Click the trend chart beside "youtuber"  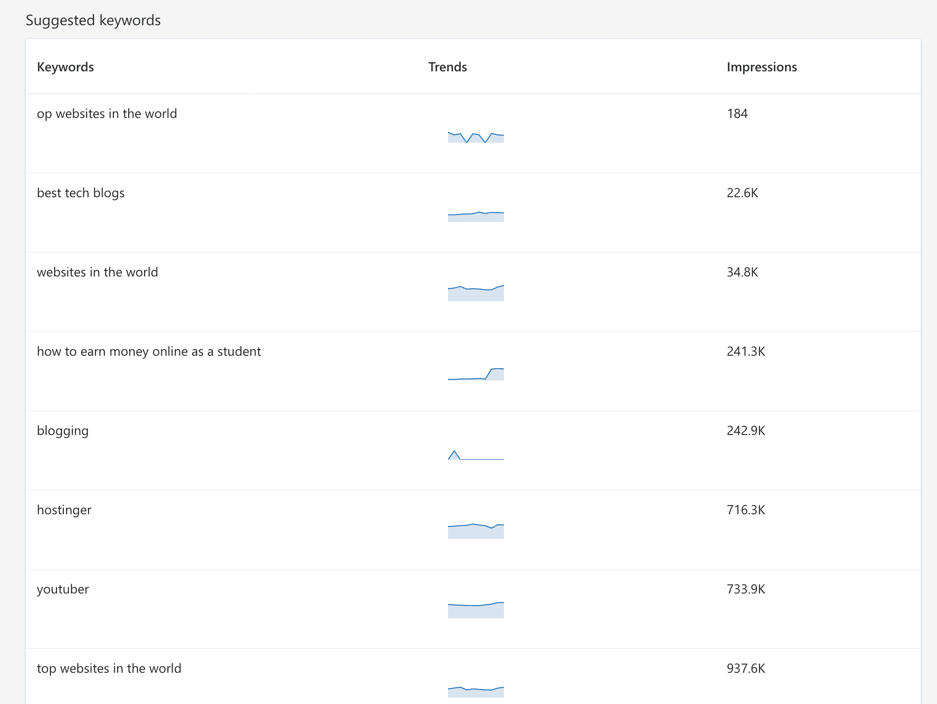tap(475, 609)
